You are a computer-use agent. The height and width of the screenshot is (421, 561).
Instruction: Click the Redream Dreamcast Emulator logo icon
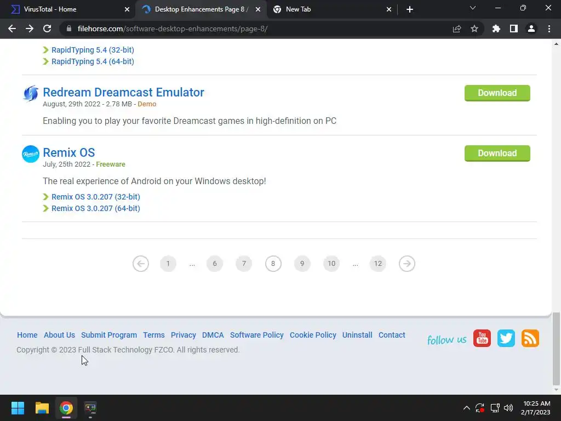[x=31, y=93]
